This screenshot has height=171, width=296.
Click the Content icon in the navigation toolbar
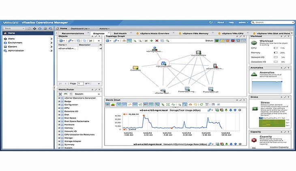point(45,29)
